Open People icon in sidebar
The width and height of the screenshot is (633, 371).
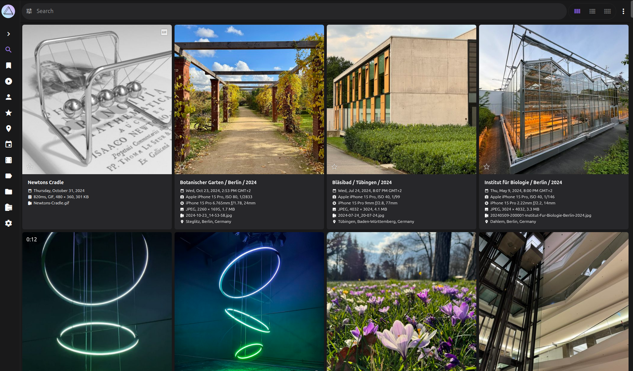9,97
